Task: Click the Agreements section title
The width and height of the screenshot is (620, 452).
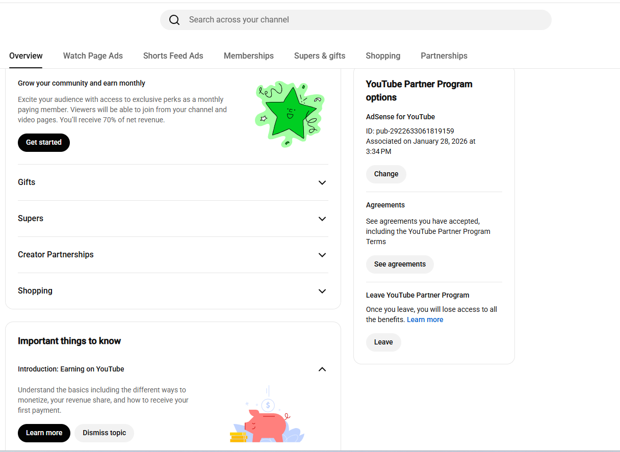Action: (x=385, y=205)
